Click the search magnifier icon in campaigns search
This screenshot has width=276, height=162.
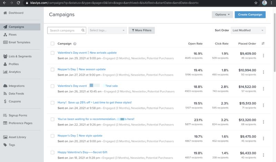[83, 30]
